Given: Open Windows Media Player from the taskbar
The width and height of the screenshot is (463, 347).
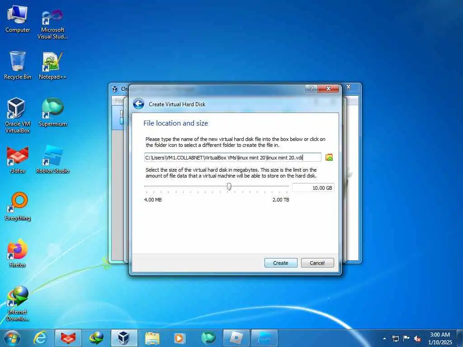Looking at the screenshot, I should coord(180,338).
